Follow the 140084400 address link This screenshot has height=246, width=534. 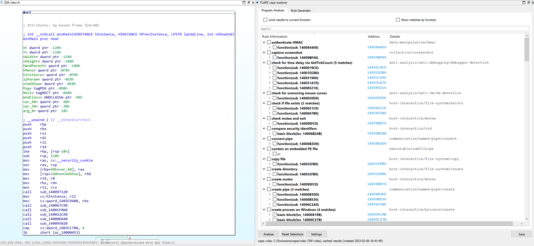coord(376,47)
